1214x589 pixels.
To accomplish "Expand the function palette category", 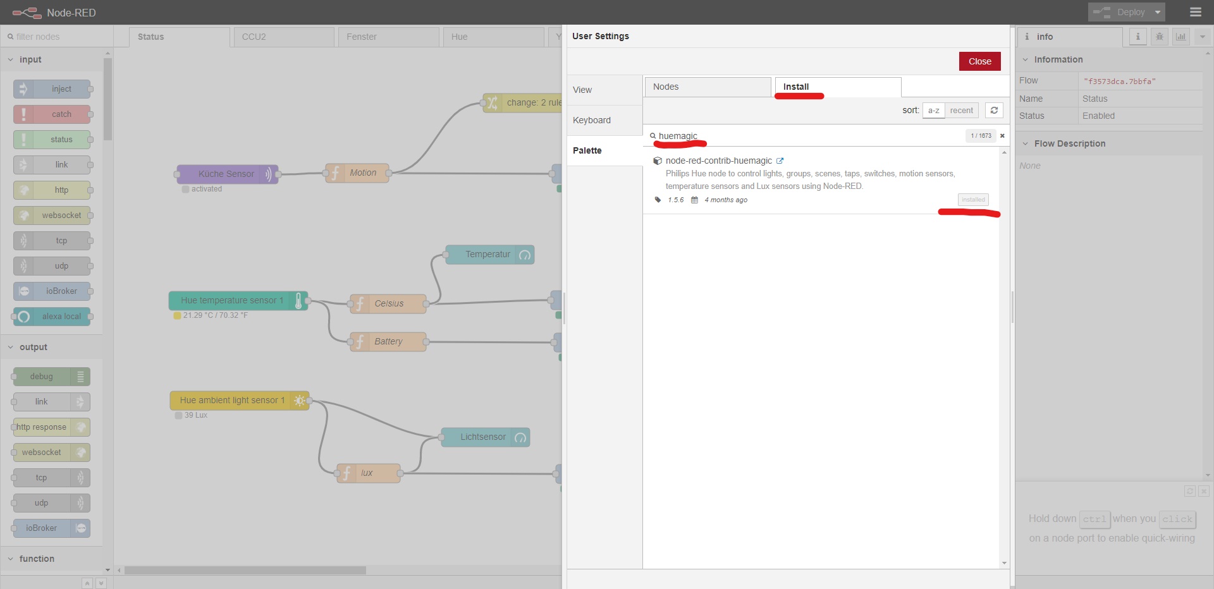I will [x=52, y=559].
